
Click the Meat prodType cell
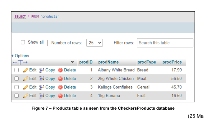pyautogui.click(x=142, y=79)
